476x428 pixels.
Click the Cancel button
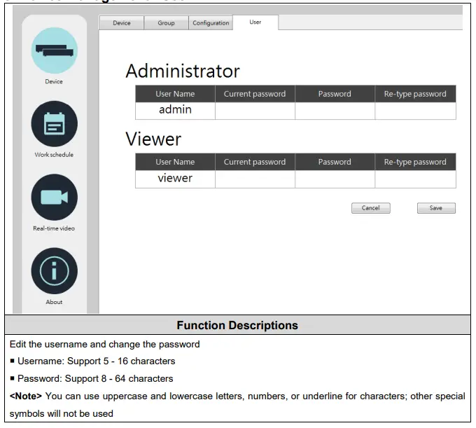(371, 208)
